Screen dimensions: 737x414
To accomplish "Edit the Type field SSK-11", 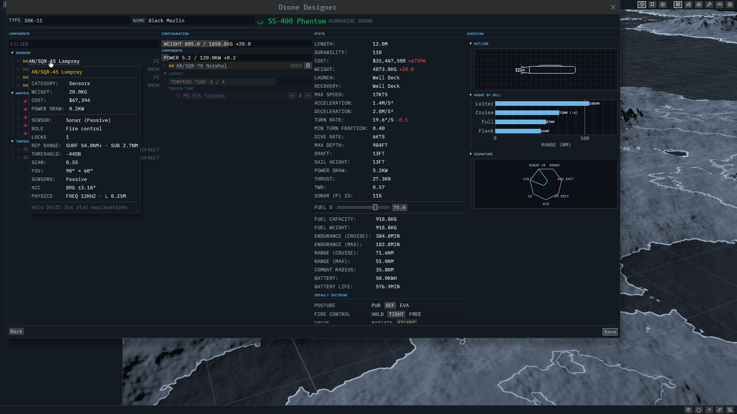I will (x=76, y=21).
